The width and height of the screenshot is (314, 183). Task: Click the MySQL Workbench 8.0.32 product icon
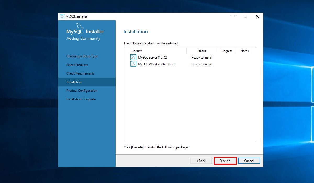coord(133,64)
